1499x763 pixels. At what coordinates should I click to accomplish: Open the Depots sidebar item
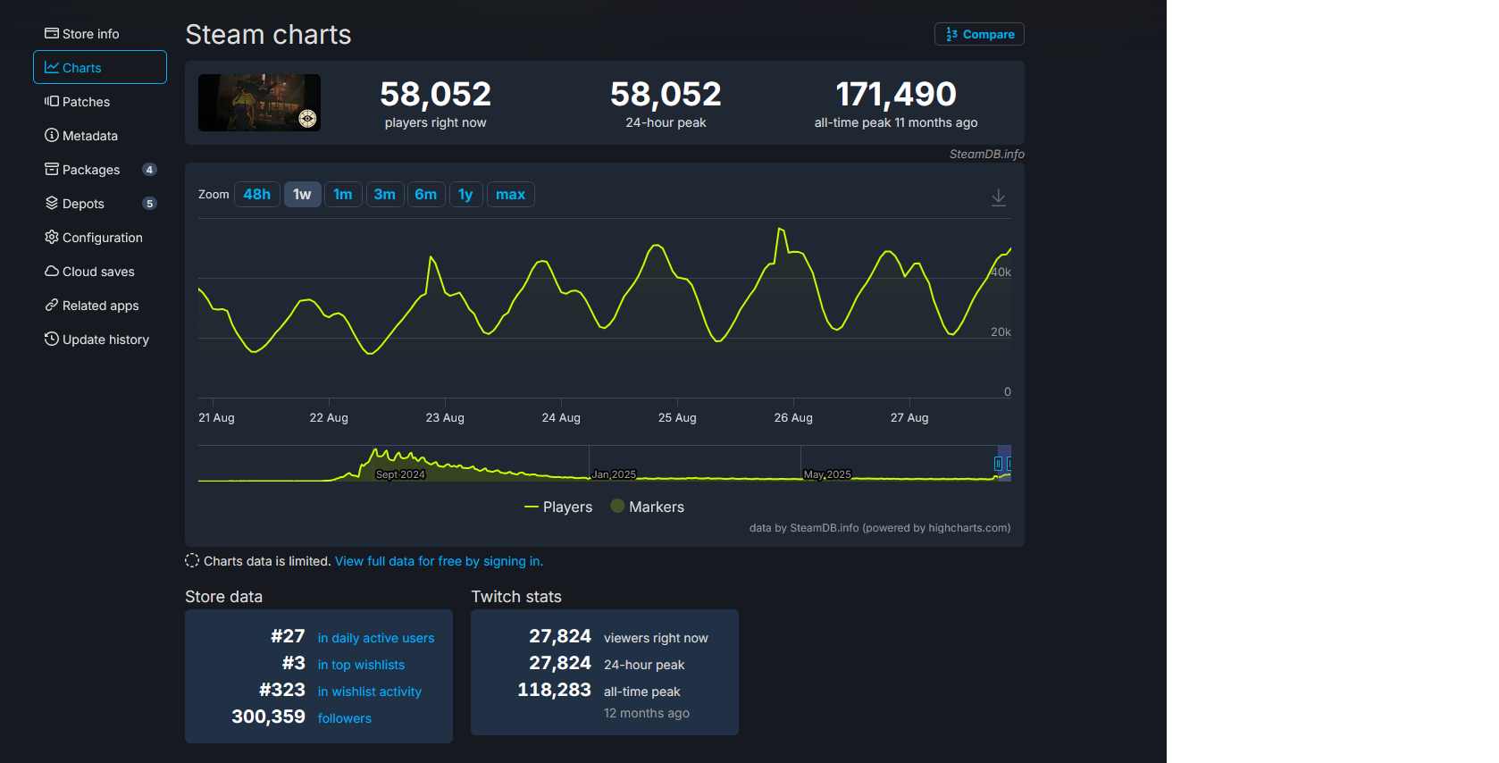[100, 204]
